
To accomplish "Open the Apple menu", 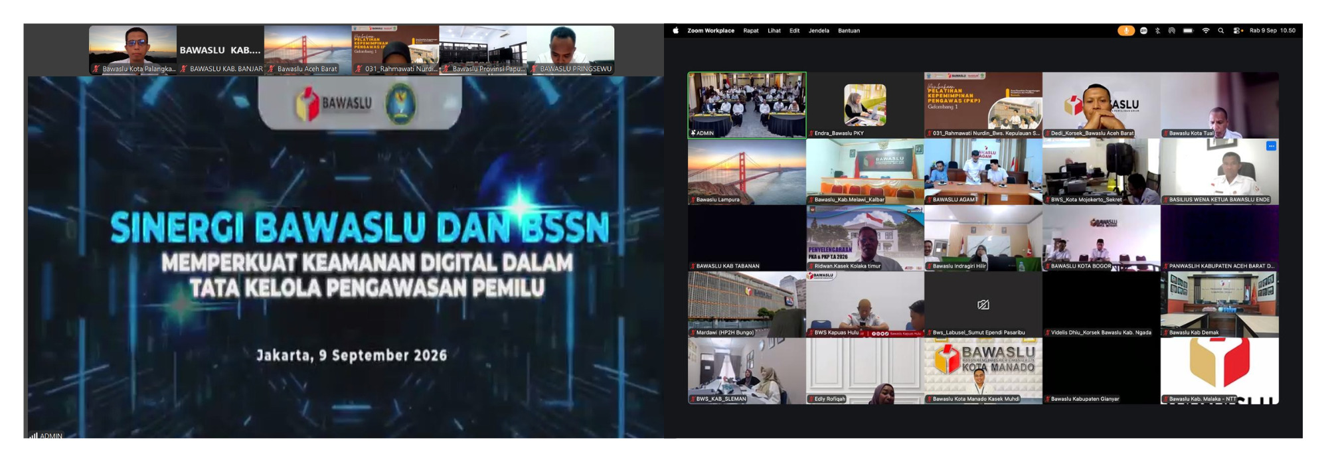I will [x=675, y=31].
